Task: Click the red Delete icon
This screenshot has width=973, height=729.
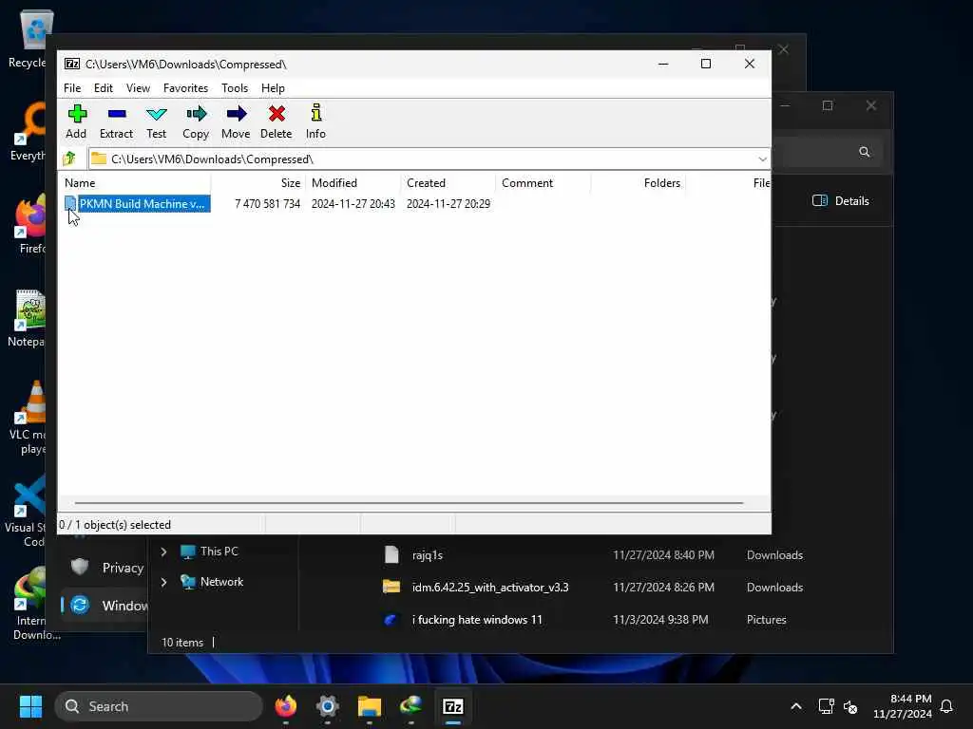Action: tap(277, 121)
